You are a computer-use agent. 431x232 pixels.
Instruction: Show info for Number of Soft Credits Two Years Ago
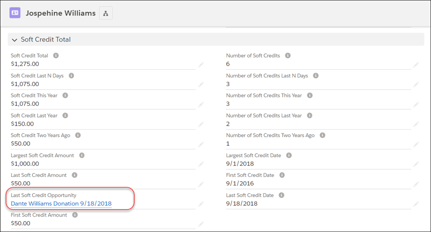[x=322, y=135]
